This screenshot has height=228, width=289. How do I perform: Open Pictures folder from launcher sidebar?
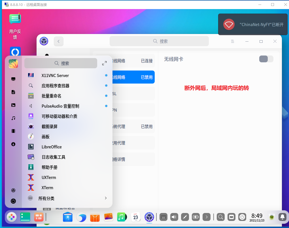tap(13, 105)
